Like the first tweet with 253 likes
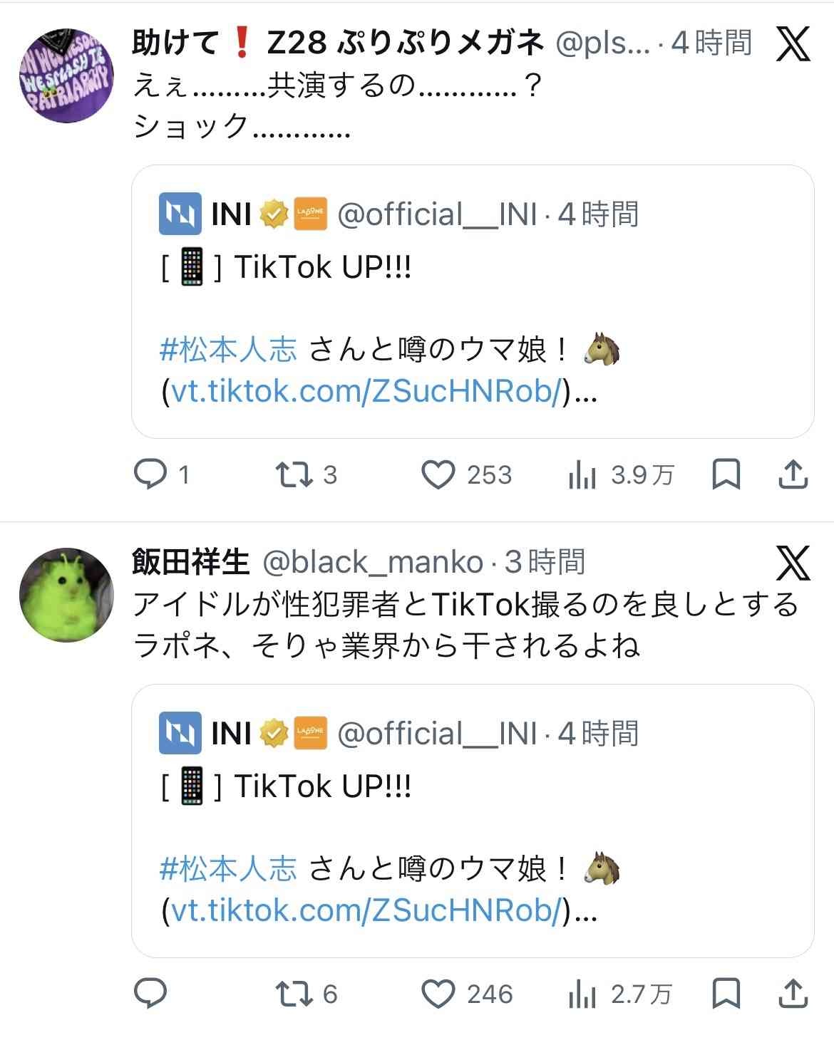This screenshot has height=1040, width=834. coord(438,474)
